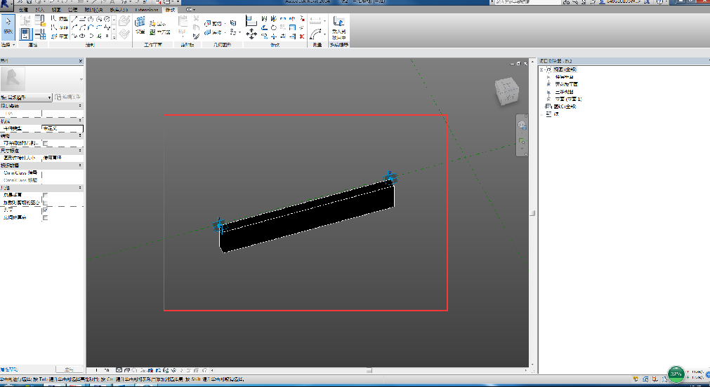This screenshot has width=710, height=387.
Task: Click the horizontal scrollbar of the 3D view
Action: pyautogui.click(x=369, y=370)
